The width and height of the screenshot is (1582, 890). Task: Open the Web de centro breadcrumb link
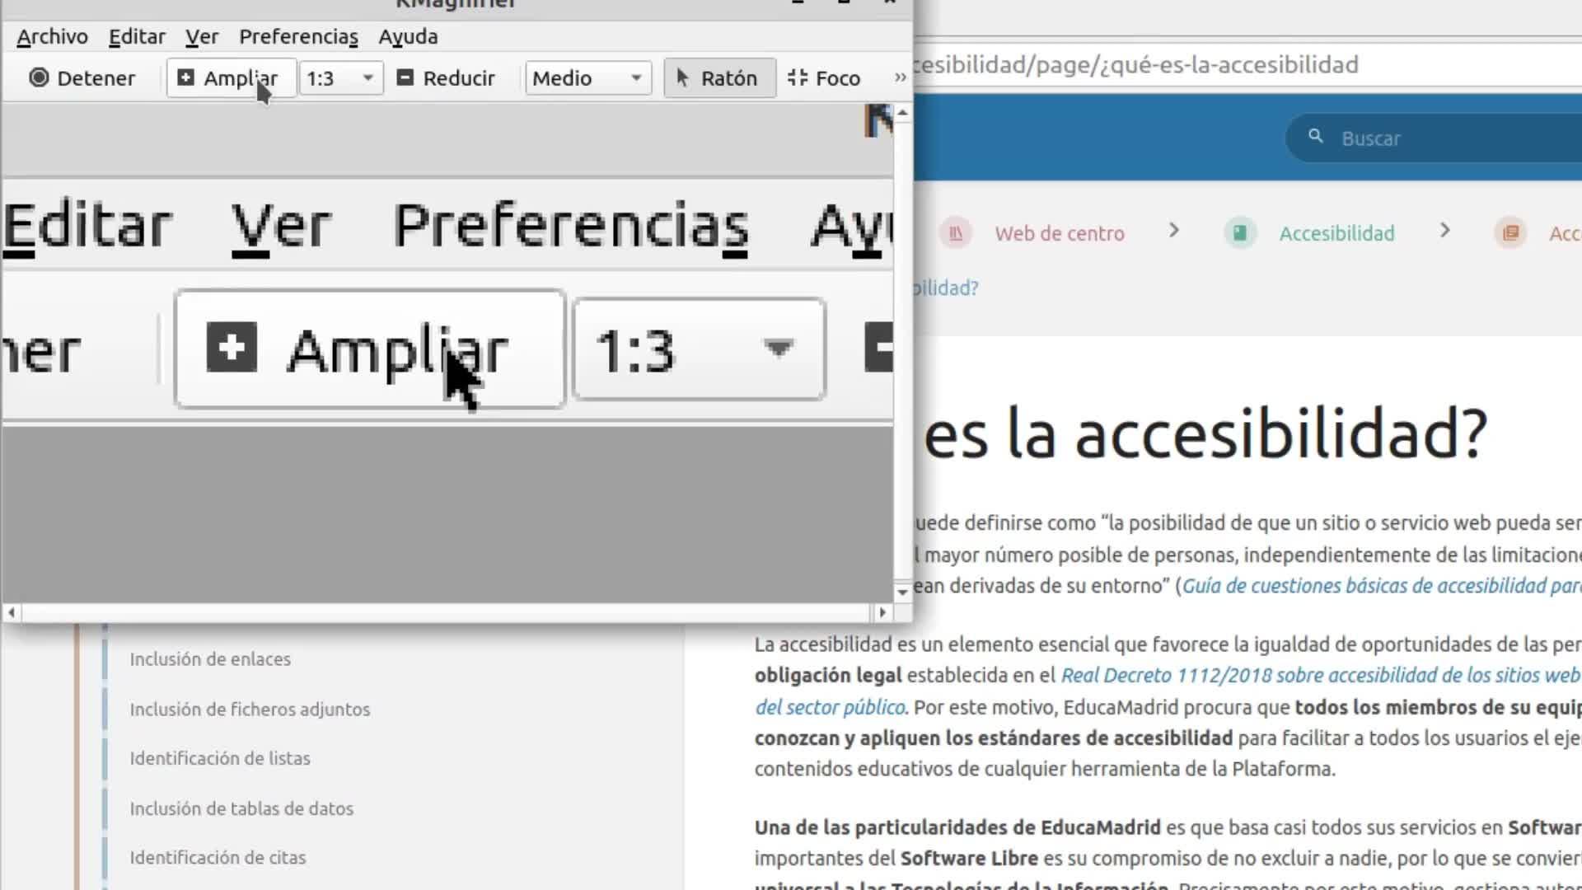[x=1060, y=233]
